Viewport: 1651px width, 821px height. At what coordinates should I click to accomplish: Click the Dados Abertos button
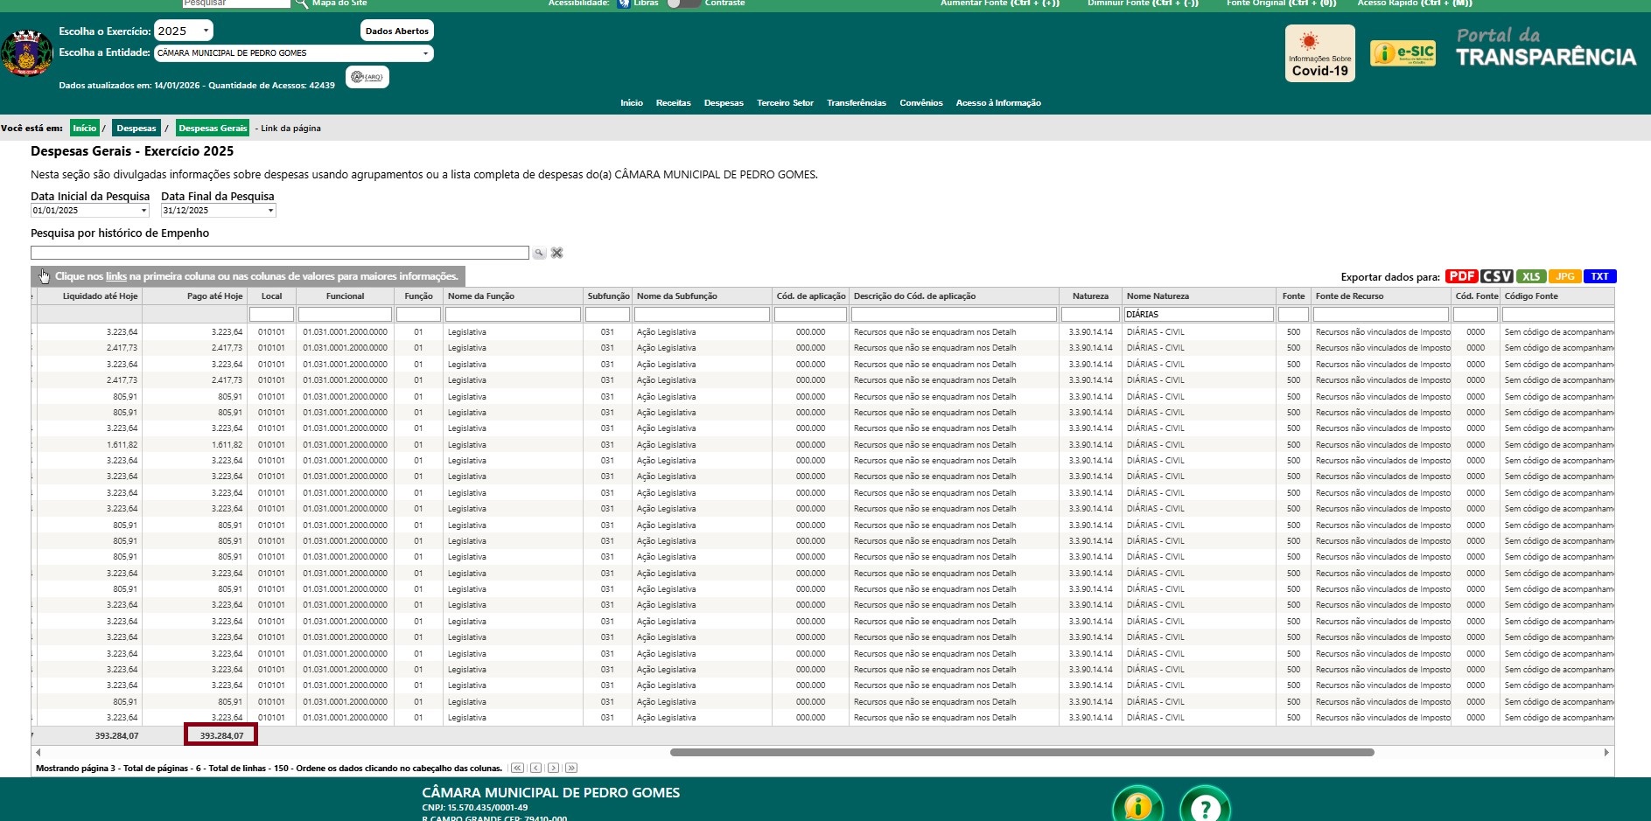coord(396,31)
